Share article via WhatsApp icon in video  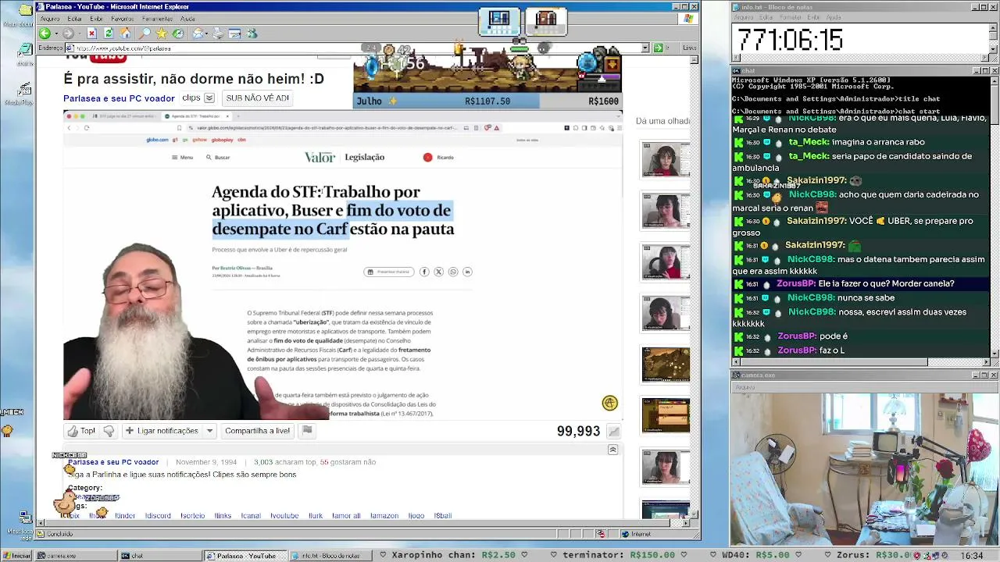click(x=453, y=272)
